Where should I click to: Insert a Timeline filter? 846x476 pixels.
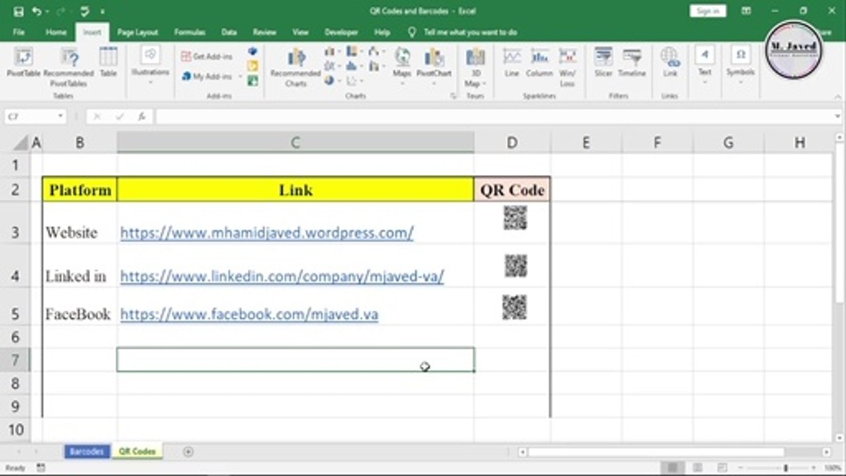point(632,63)
